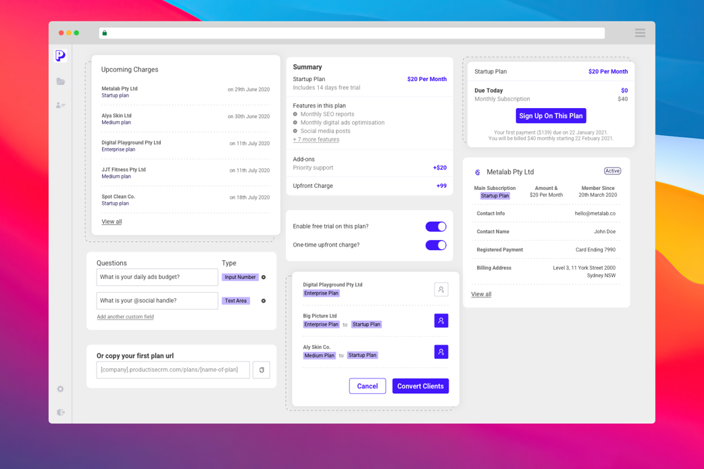Click the browser address bar
The width and height of the screenshot is (704, 469).
351,33
